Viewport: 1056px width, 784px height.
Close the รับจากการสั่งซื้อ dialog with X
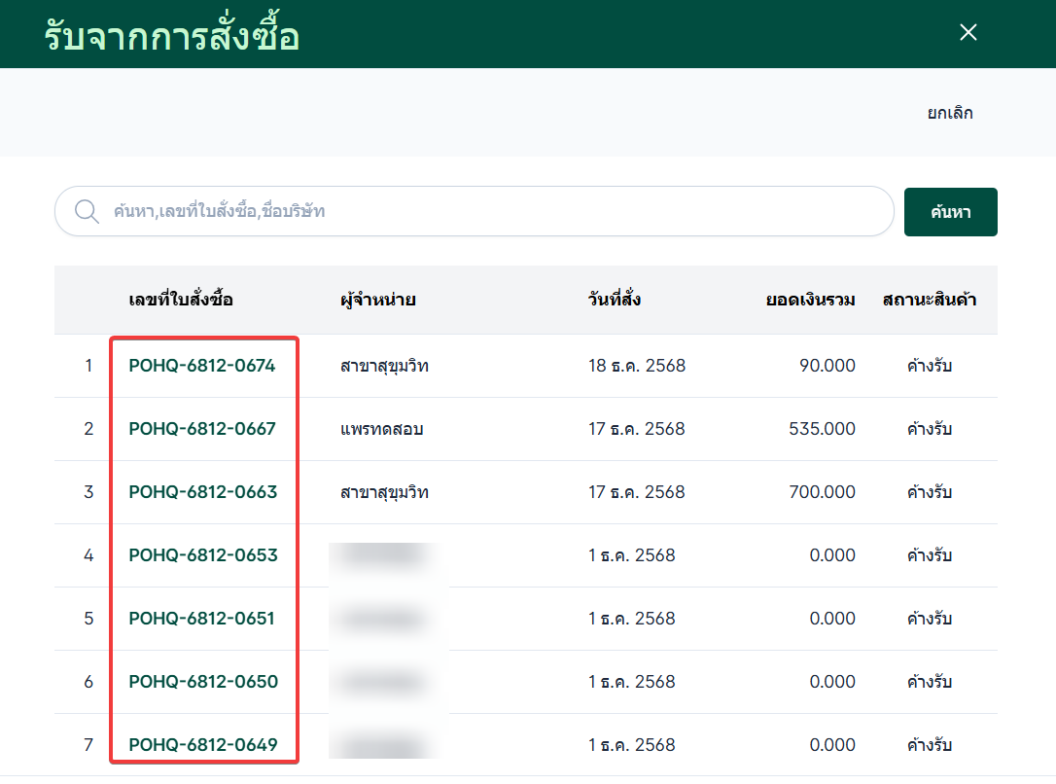pos(968,32)
